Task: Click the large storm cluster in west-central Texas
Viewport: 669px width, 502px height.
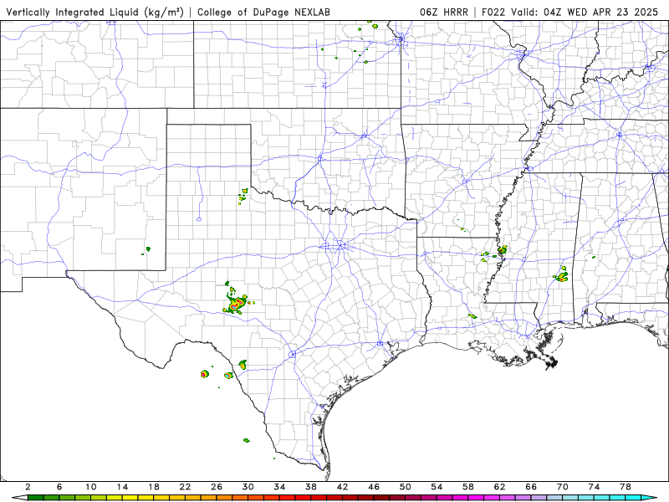Action: pos(235,304)
